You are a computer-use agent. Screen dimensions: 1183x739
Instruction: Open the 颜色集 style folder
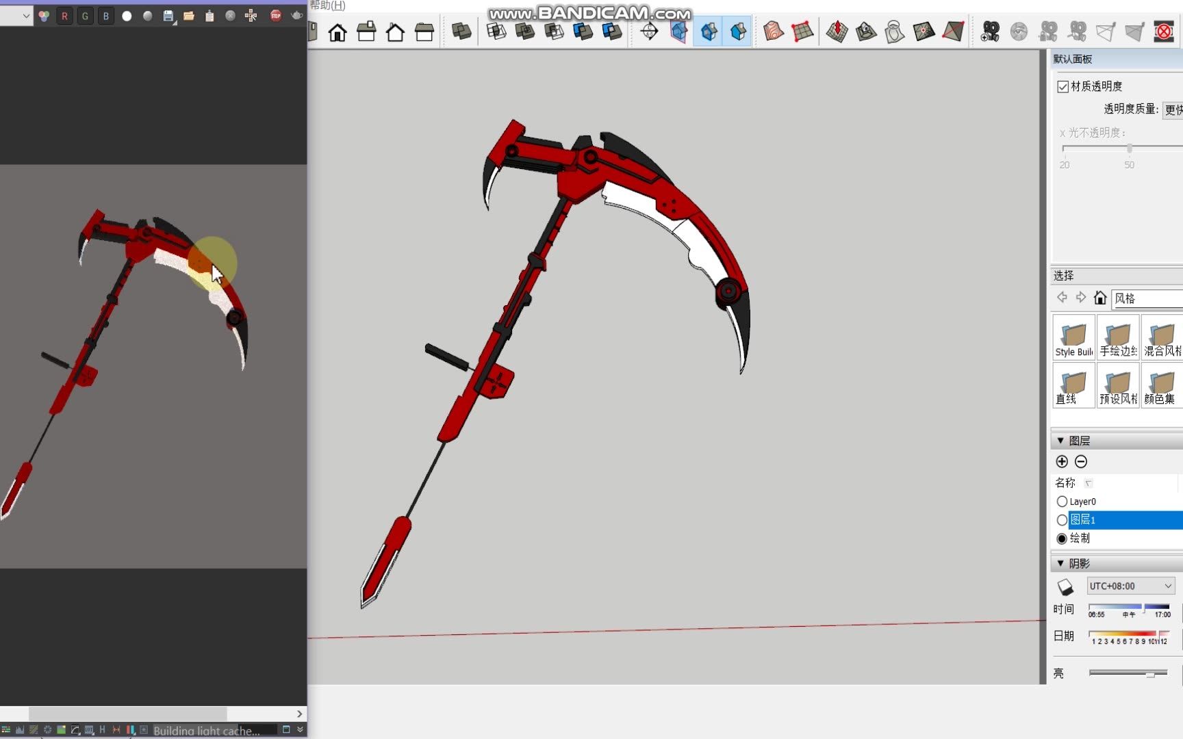(1162, 385)
